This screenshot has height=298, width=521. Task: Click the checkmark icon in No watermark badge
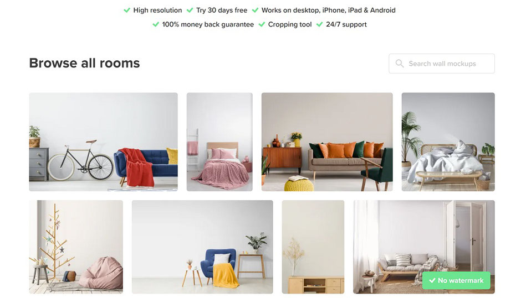click(432, 280)
